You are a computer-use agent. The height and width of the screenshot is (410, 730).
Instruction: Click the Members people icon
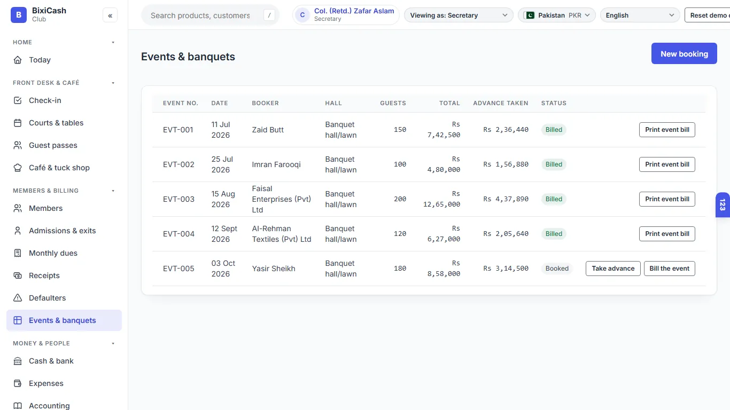pyautogui.click(x=18, y=208)
